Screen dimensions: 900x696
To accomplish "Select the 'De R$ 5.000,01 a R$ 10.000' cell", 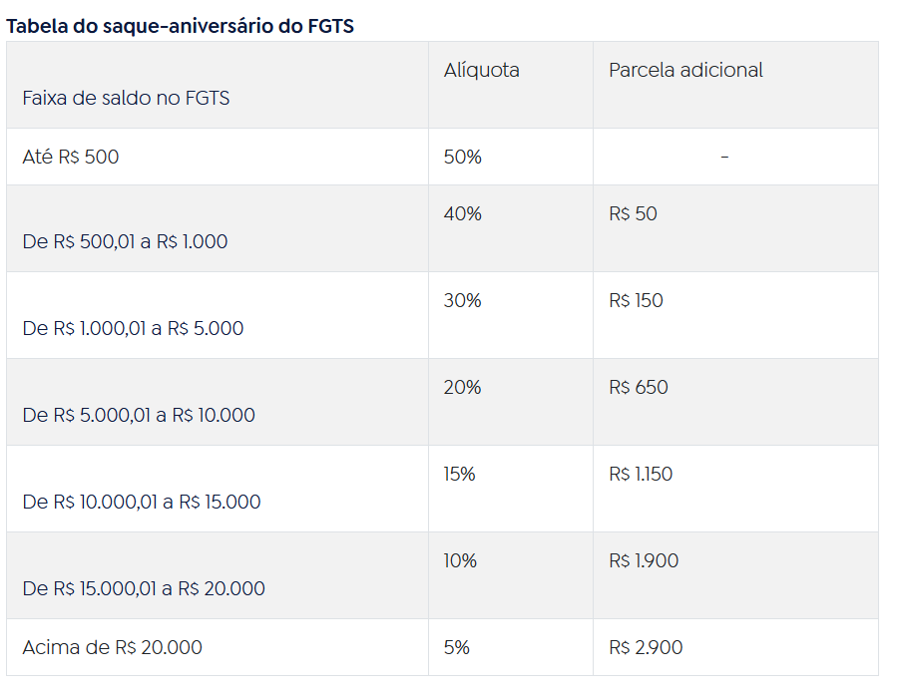I will [x=139, y=415].
